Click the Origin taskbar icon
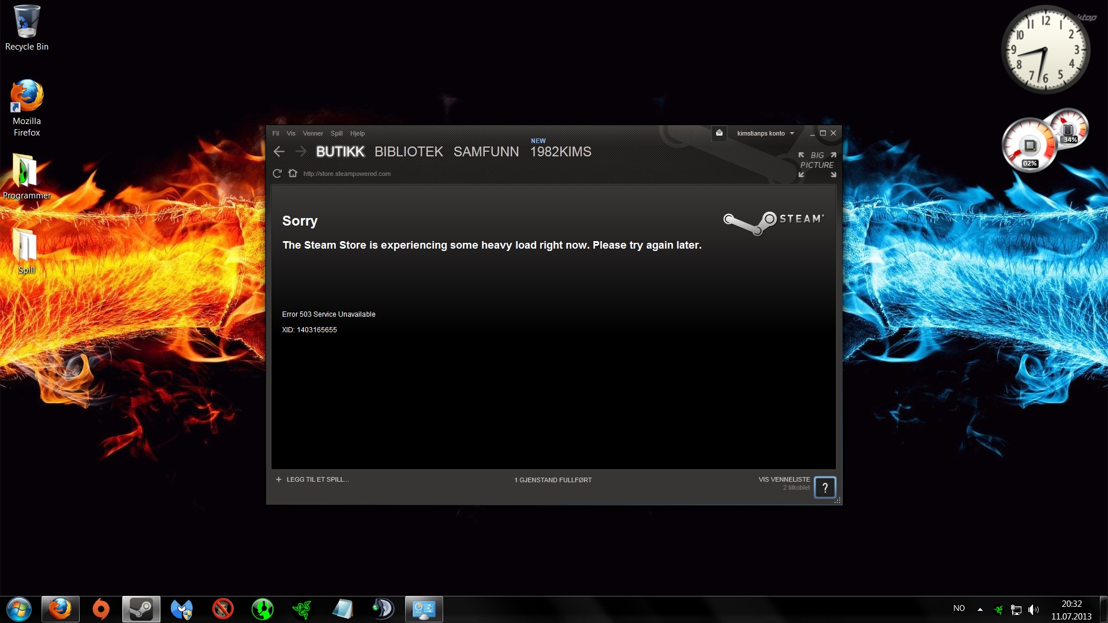The image size is (1108, 623). click(x=101, y=609)
